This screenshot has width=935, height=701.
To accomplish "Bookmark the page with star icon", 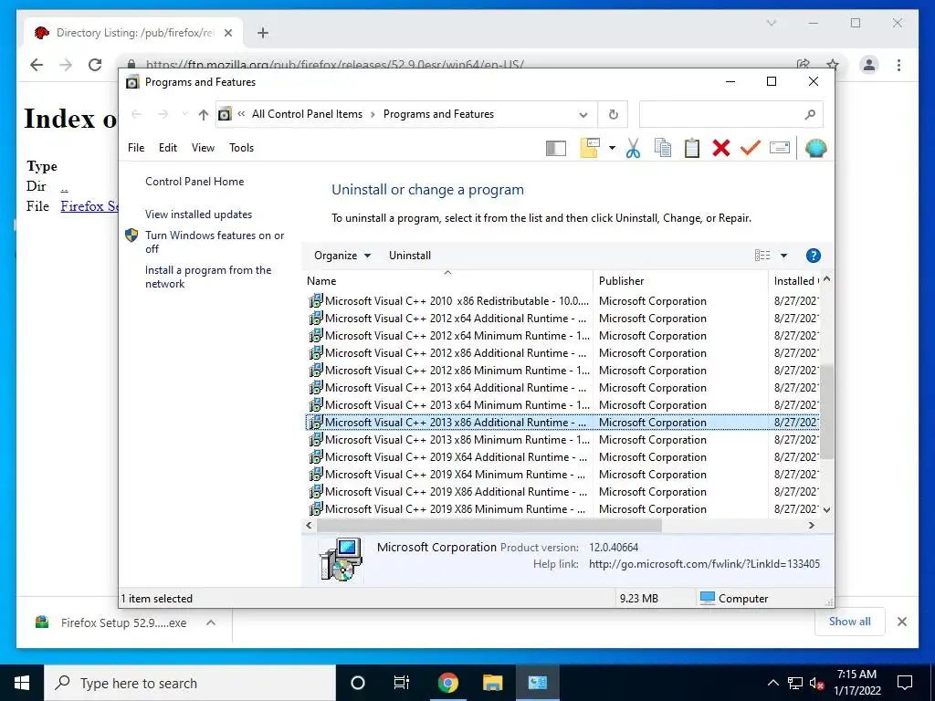I will [833, 65].
